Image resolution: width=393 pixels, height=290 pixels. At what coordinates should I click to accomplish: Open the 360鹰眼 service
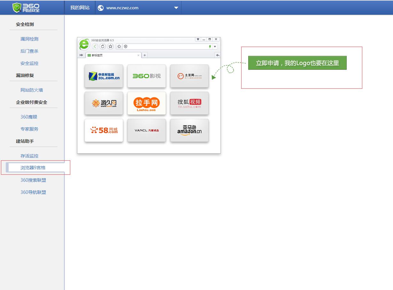click(29, 117)
